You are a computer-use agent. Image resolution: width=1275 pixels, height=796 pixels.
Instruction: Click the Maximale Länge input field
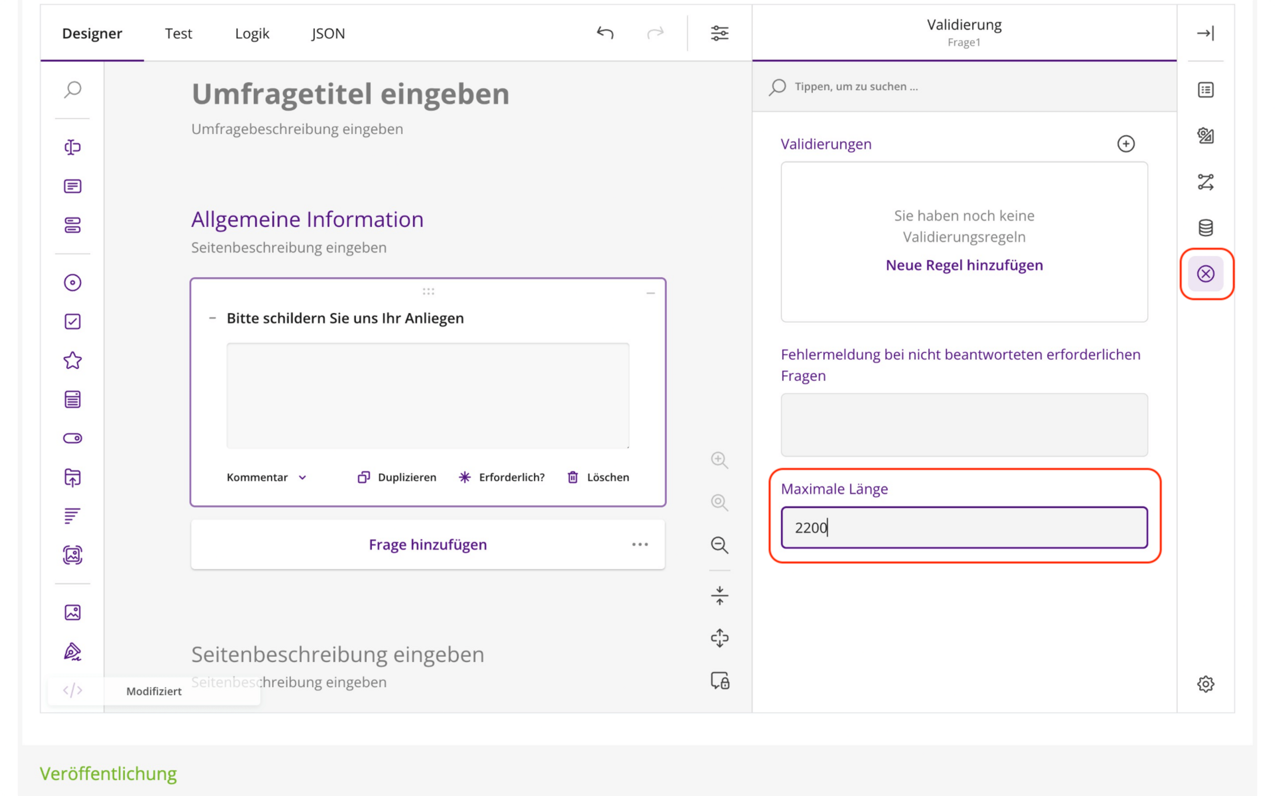964,527
